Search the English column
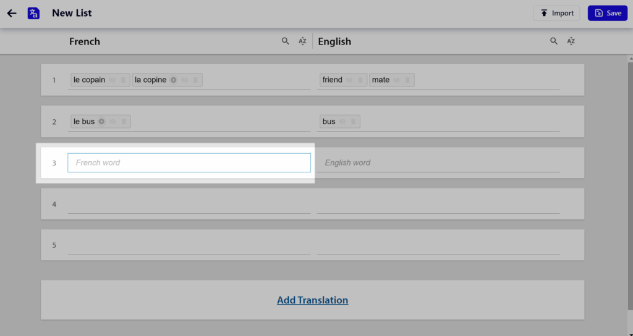This screenshot has width=633, height=336. (554, 41)
